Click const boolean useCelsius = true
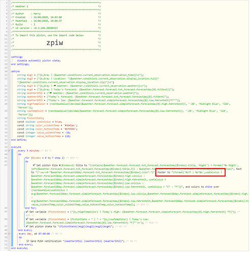Viewport: 250px width, 253px height. (x=39, y=122)
